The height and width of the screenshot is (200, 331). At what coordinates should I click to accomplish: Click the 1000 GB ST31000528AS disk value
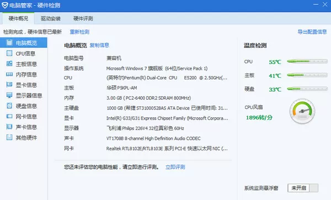click(167, 108)
